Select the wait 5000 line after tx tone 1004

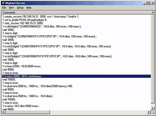(x=76, y=70)
